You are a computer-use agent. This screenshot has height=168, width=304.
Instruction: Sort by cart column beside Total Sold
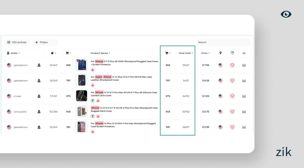(x=168, y=53)
